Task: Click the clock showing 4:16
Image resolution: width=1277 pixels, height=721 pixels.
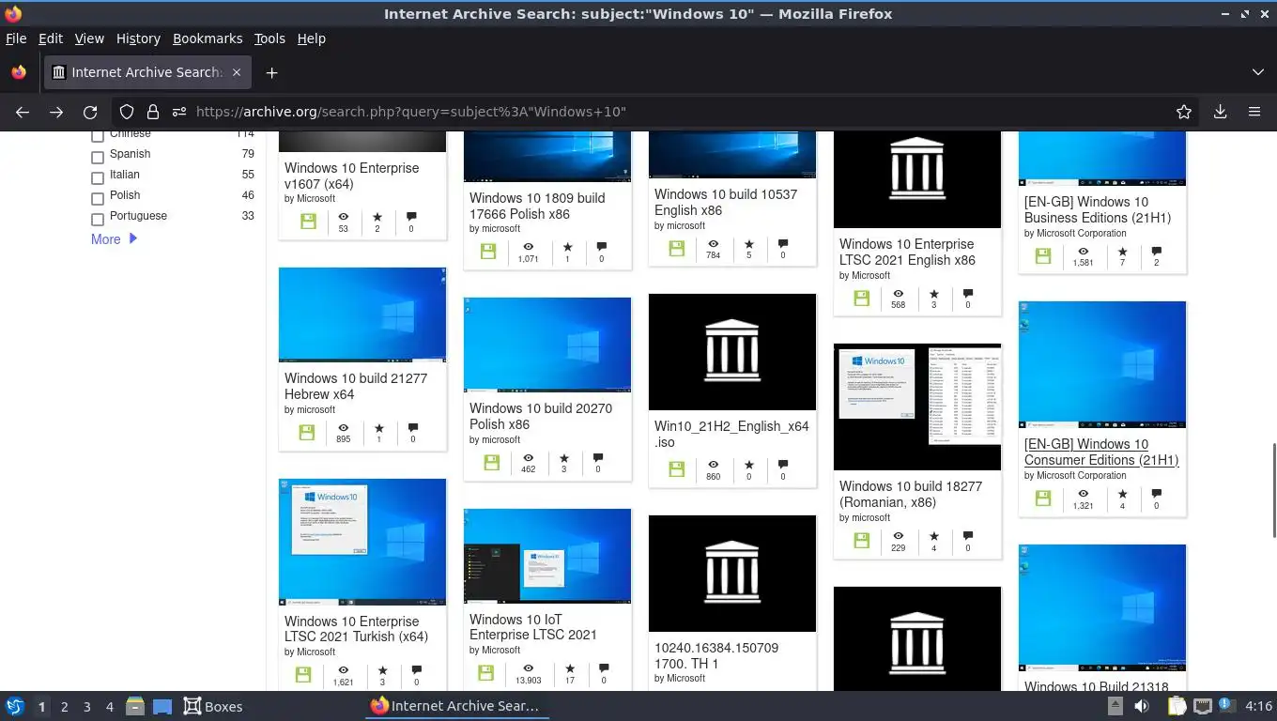Action: pyautogui.click(x=1258, y=706)
